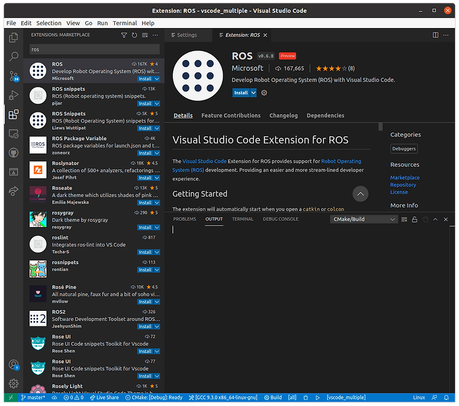The height and width of the screenshot is (406, 459).
Task: Click the Manage gear icon in the activity bar
Action: (13, 384)
